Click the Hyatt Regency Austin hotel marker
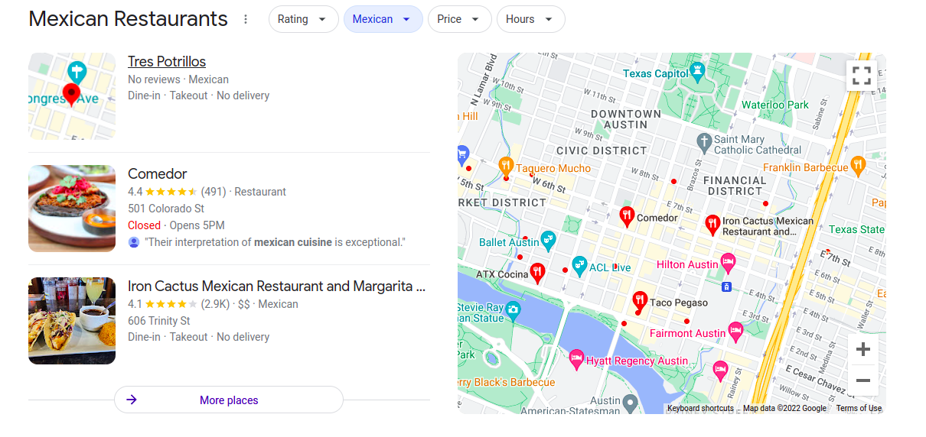Screen dimensions: 926x437 (576, 358)
